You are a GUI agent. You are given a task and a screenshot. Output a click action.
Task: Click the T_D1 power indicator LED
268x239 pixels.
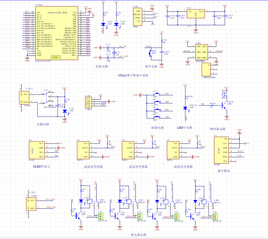tap(65, 111)
